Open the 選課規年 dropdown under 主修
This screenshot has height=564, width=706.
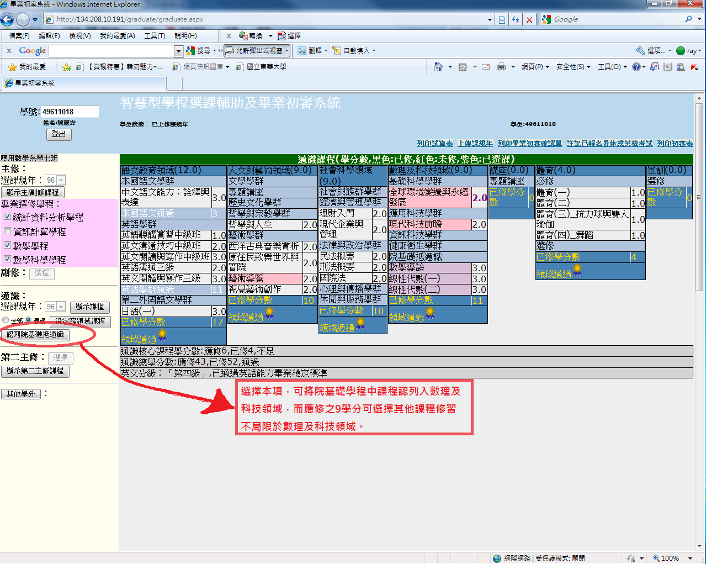coord(61,181)
